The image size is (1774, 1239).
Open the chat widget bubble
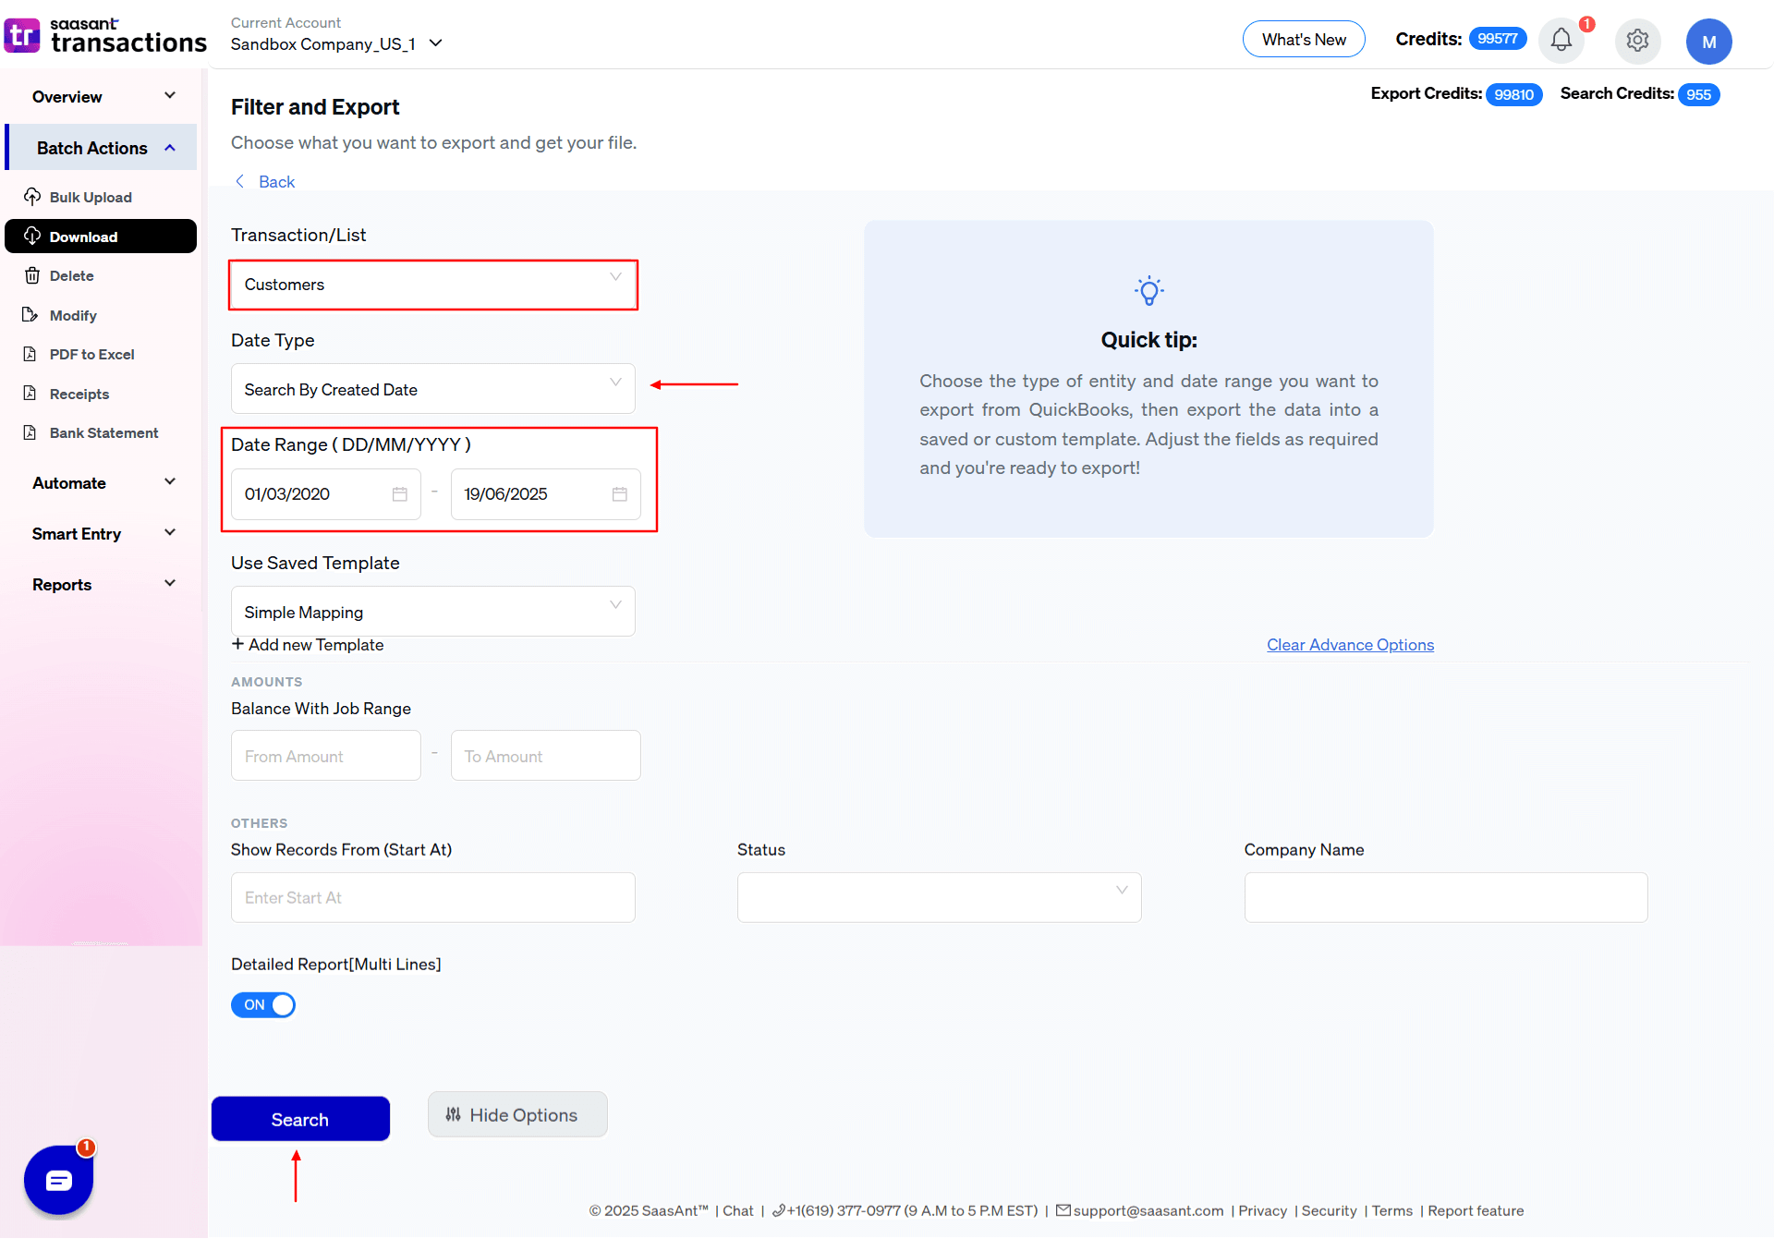coord(59,1180)
